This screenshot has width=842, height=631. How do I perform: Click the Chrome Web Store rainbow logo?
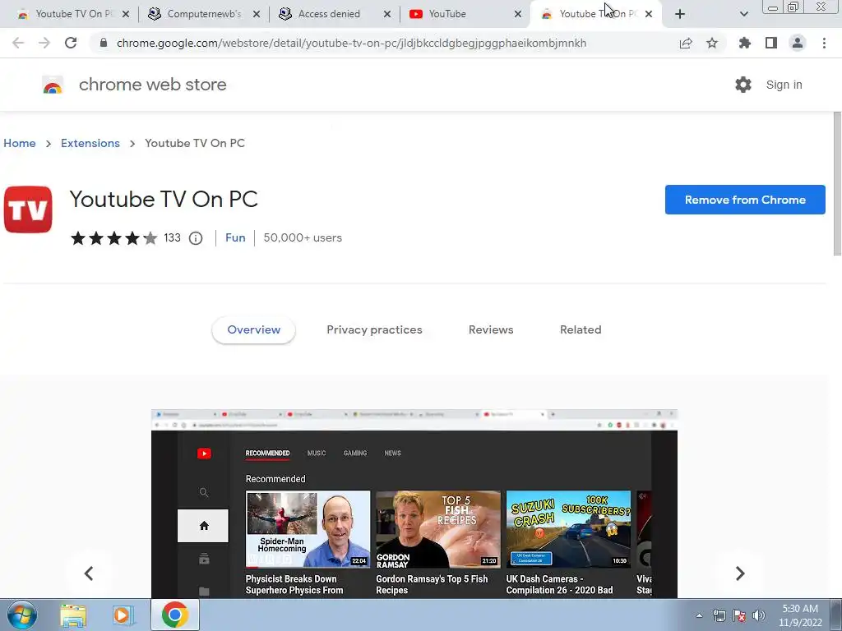[x=53, y=85]
